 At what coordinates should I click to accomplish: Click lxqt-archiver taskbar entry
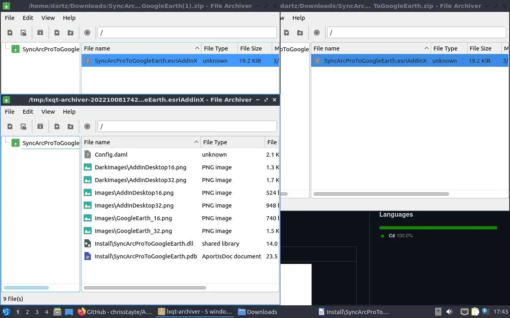[x=195, y=312]
